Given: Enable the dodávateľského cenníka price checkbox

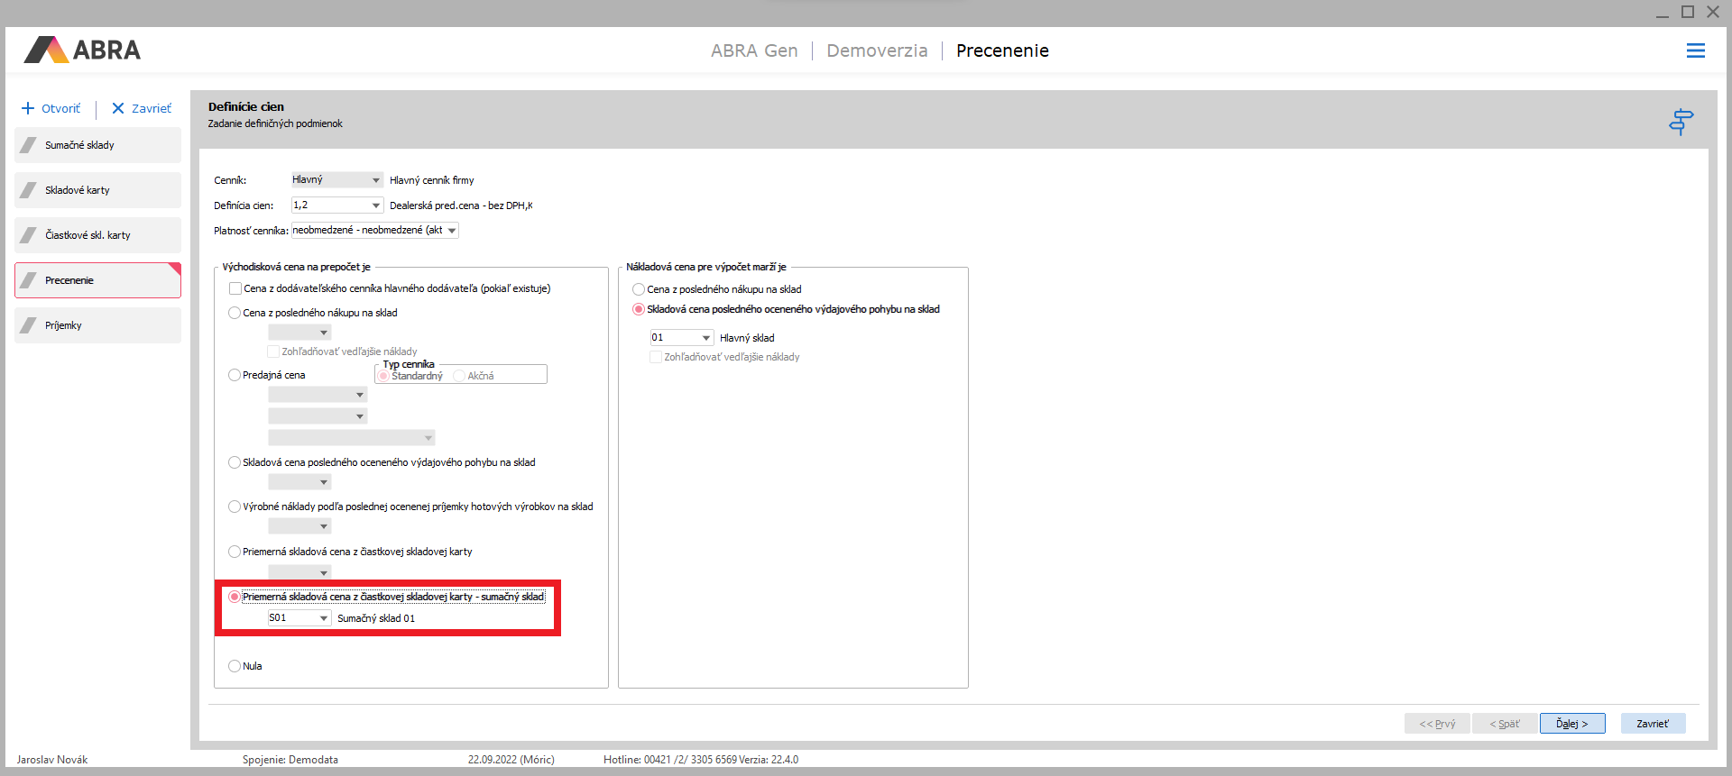Looking at the screenshot, I should [235, 289].
